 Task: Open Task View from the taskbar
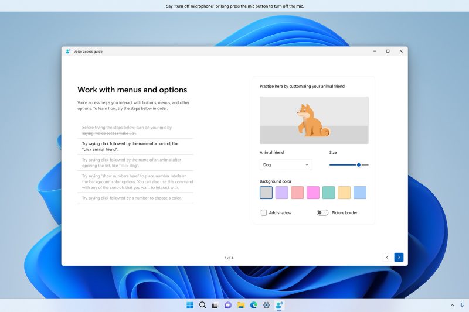[215, 305]
